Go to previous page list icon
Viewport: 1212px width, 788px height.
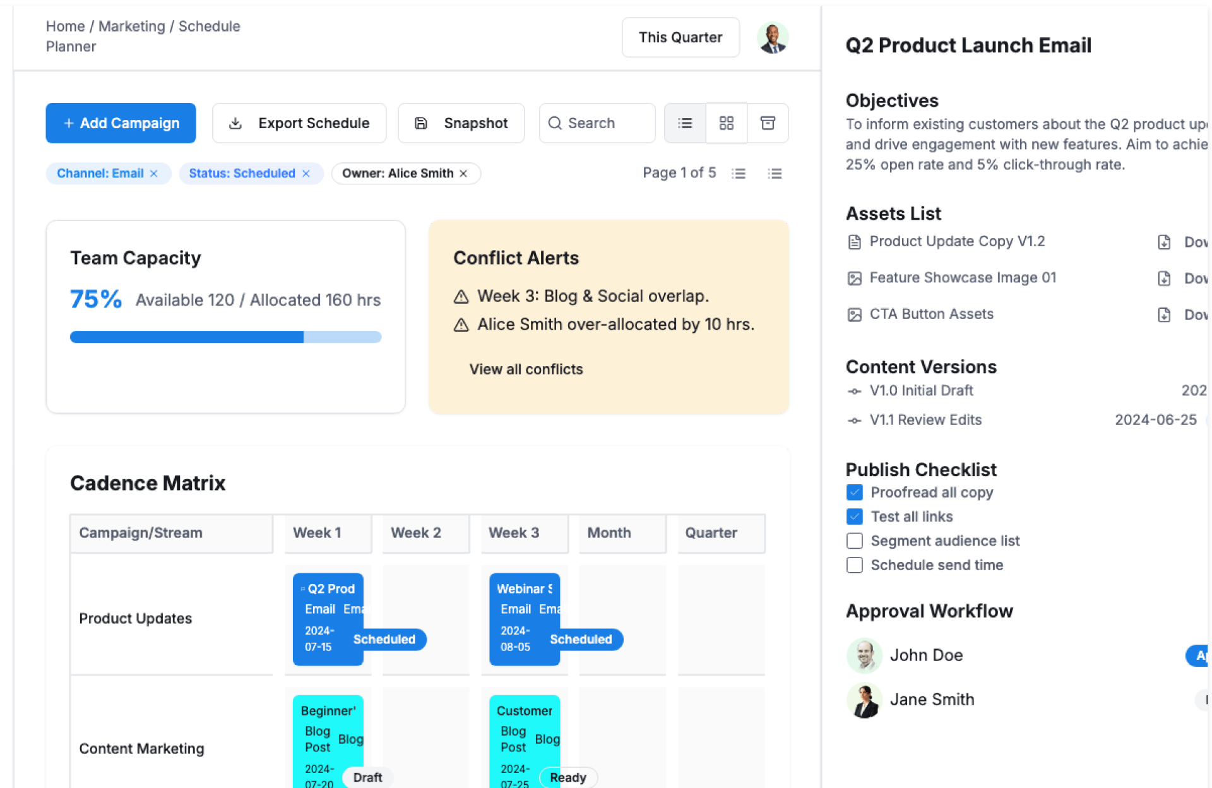[739, 174]
